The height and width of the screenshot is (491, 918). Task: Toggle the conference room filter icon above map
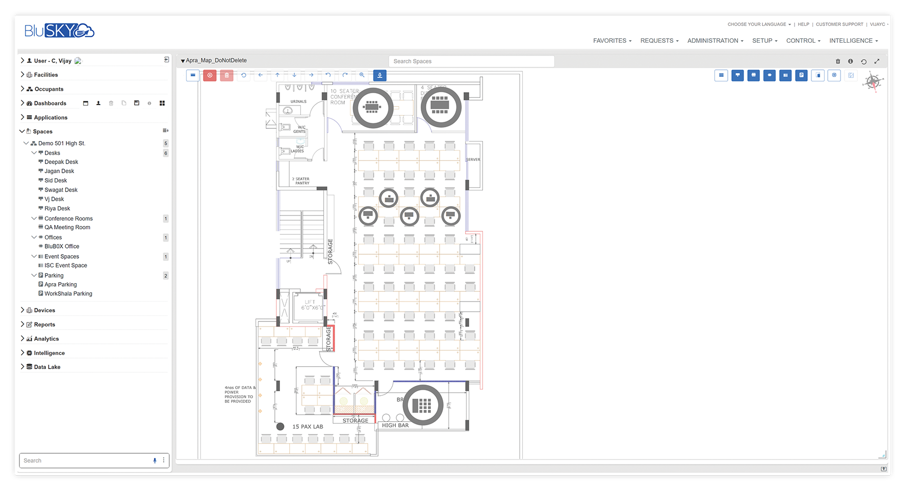point(753,75)
